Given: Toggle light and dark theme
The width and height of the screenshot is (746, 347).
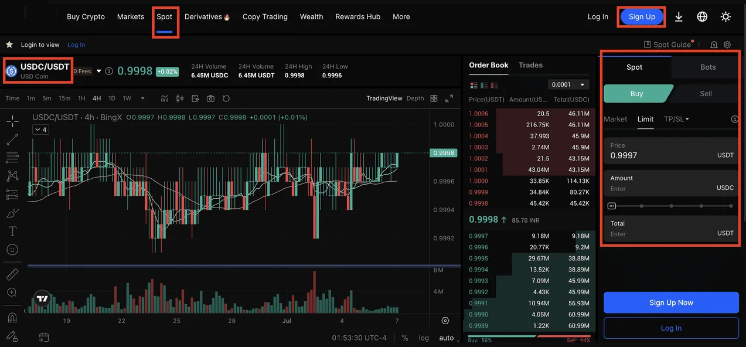Looking at the screenshot, I should [725, 17].
